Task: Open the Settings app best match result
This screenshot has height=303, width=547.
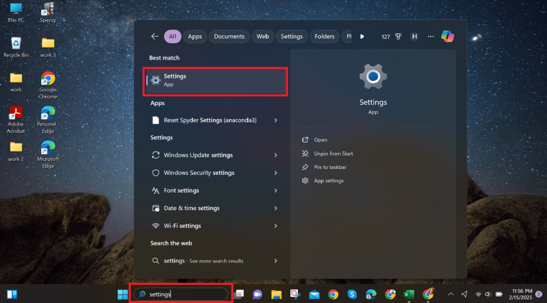Action: [215, 81]
